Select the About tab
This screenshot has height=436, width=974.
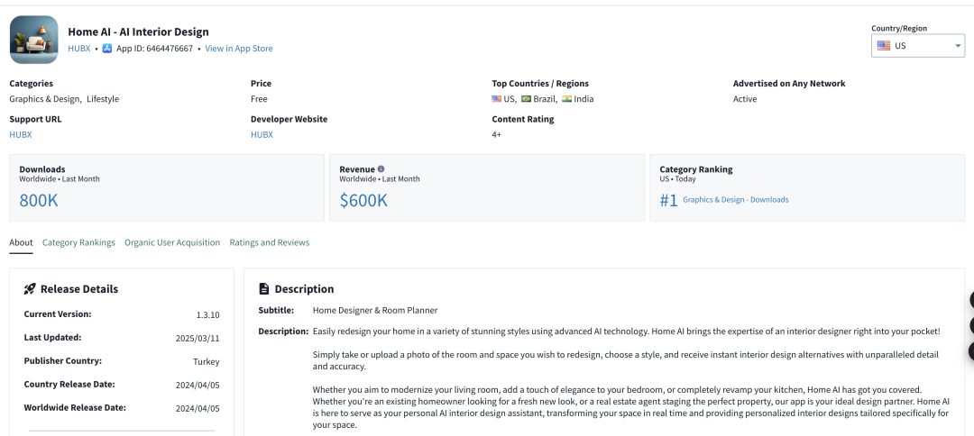pos(21,242)
